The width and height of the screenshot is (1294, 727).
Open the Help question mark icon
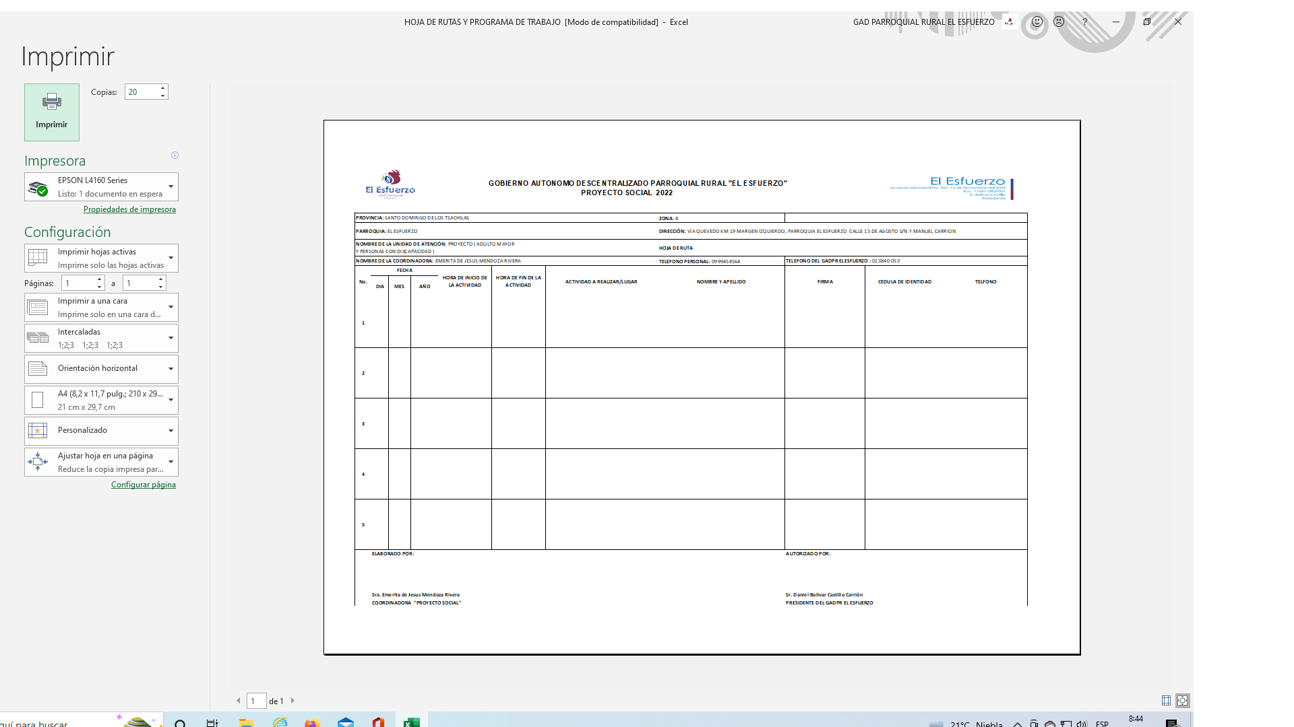[x=1084, y=22]
